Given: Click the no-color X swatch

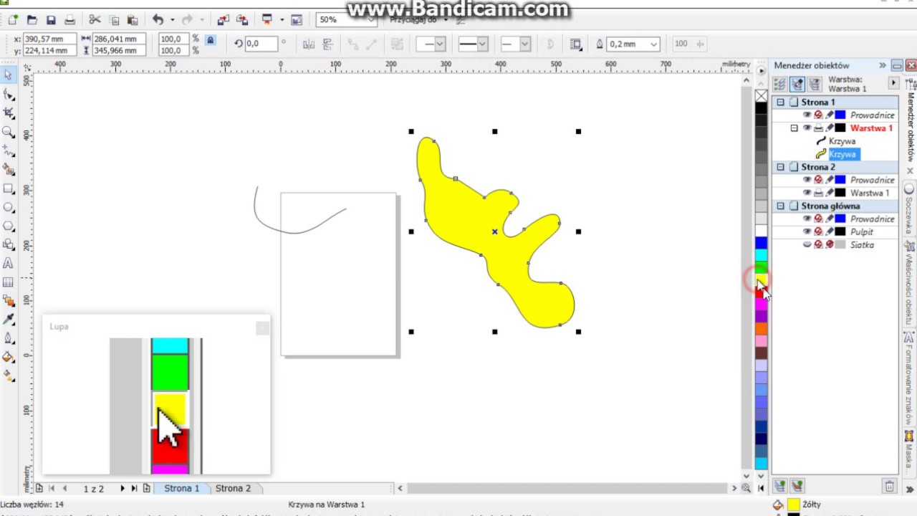Looking at the screenshot, I should 761,95.
